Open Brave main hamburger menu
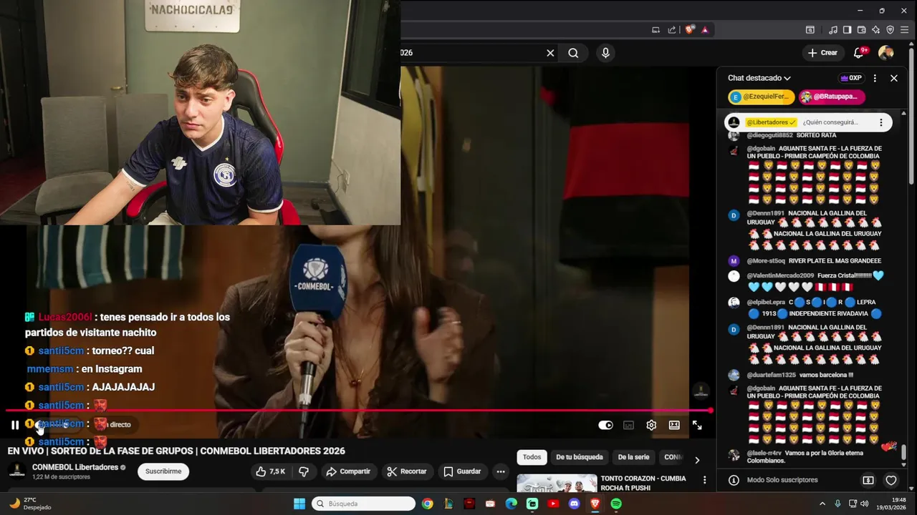Image resolution: width=917 pixels, height=515 pixels. (x=906, y=30)
